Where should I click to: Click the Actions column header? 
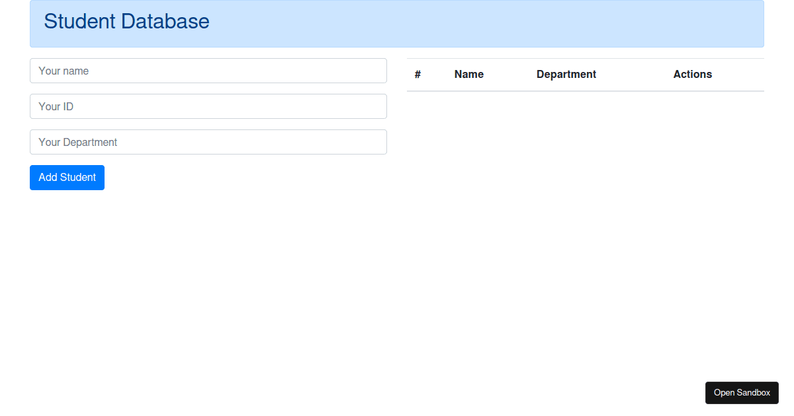693,74
